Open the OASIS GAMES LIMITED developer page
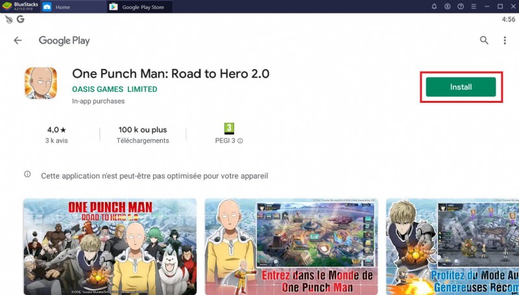Viewport: 519px width, 295px height. [x=115, y=89]
